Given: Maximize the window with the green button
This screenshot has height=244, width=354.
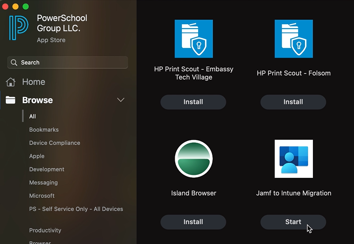Looking at the screenshot, I should click(26, 7).
